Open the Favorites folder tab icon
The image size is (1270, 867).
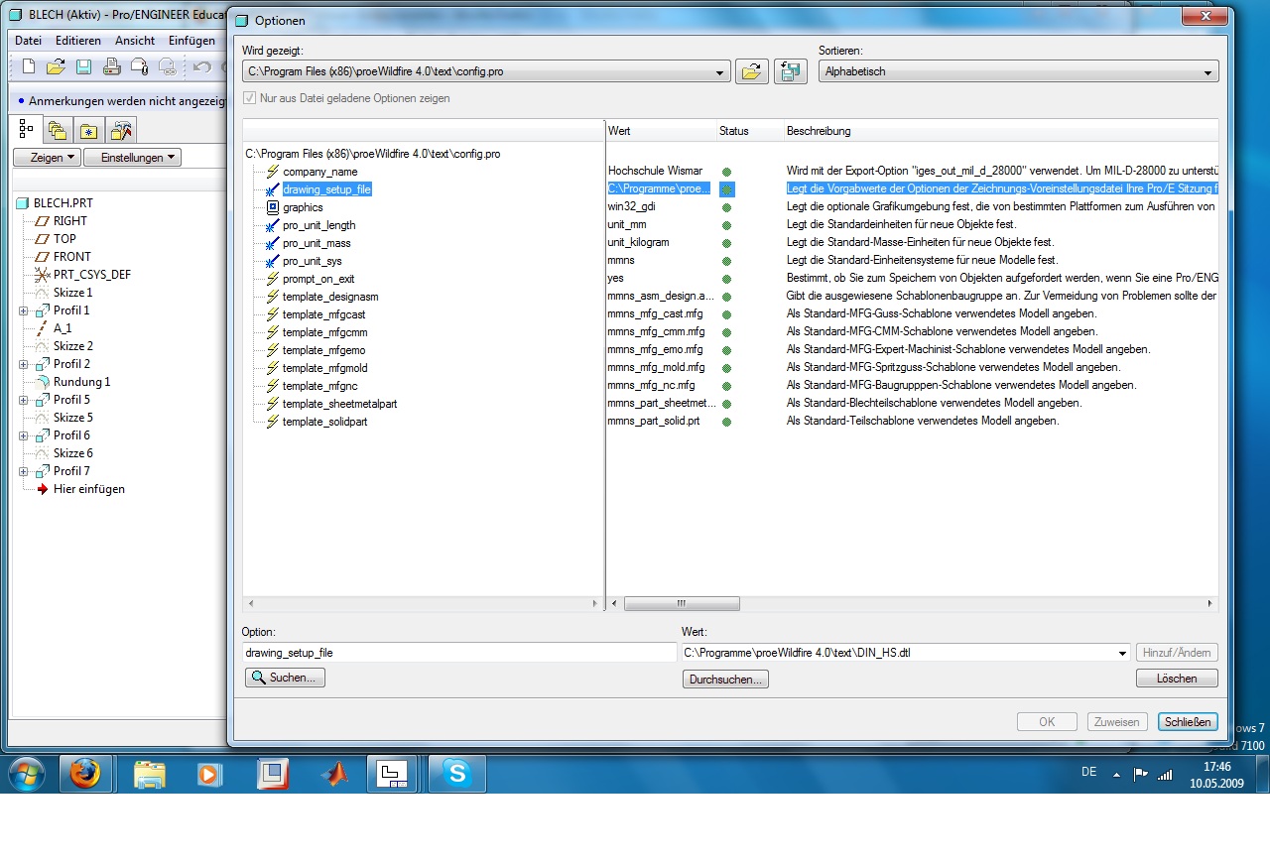(x=89, y=130)
